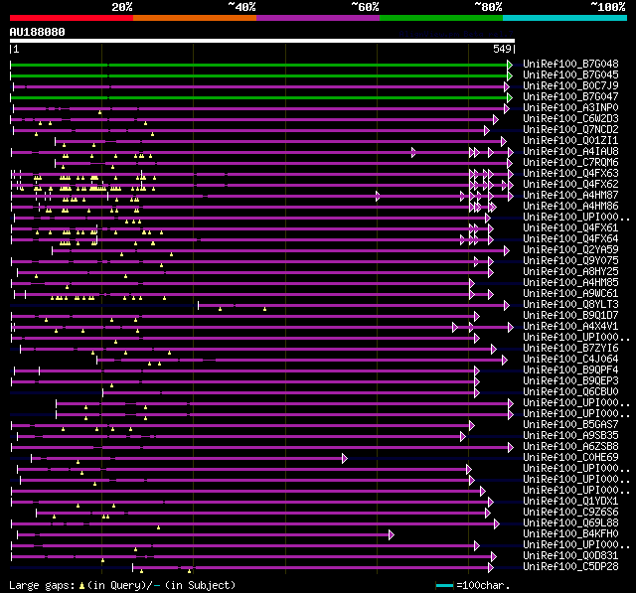Click the end arrowhead of UniRef100_C5DP28 alignment
The image size is (636, 593).
(491, 568)
